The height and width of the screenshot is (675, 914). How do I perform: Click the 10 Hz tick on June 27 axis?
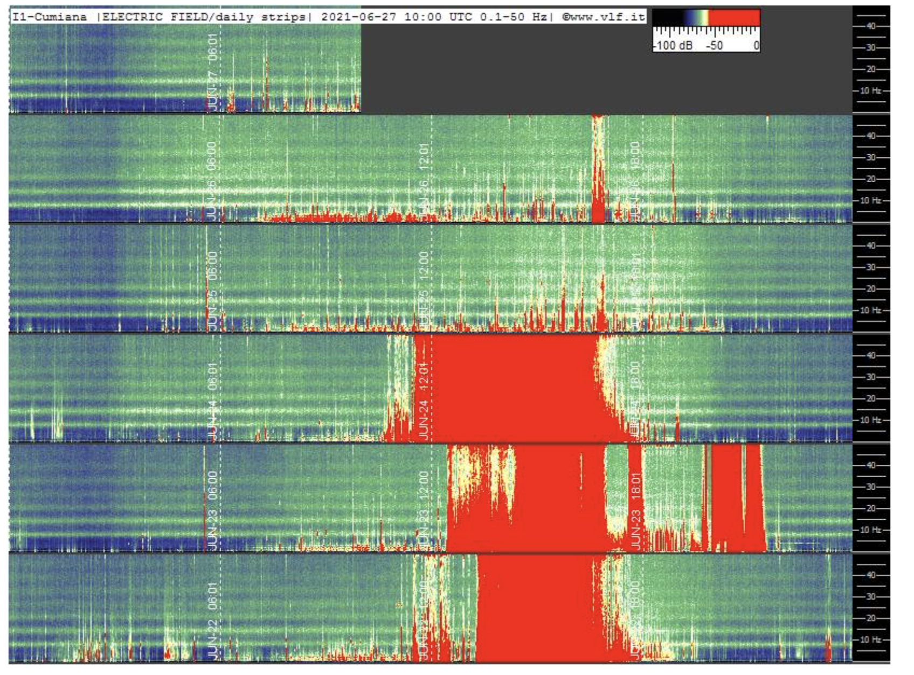tap(870, 91)
